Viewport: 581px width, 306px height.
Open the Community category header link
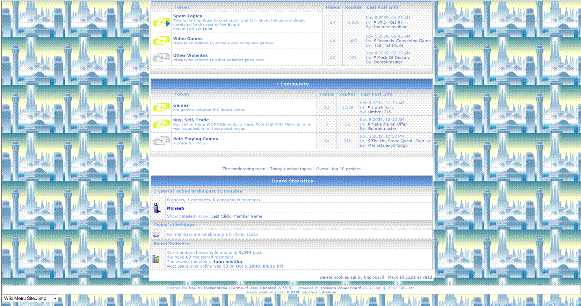295,84
